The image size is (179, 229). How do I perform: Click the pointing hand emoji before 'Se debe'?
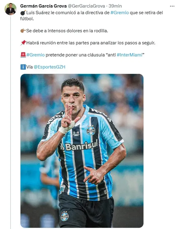tap(23, 31)
